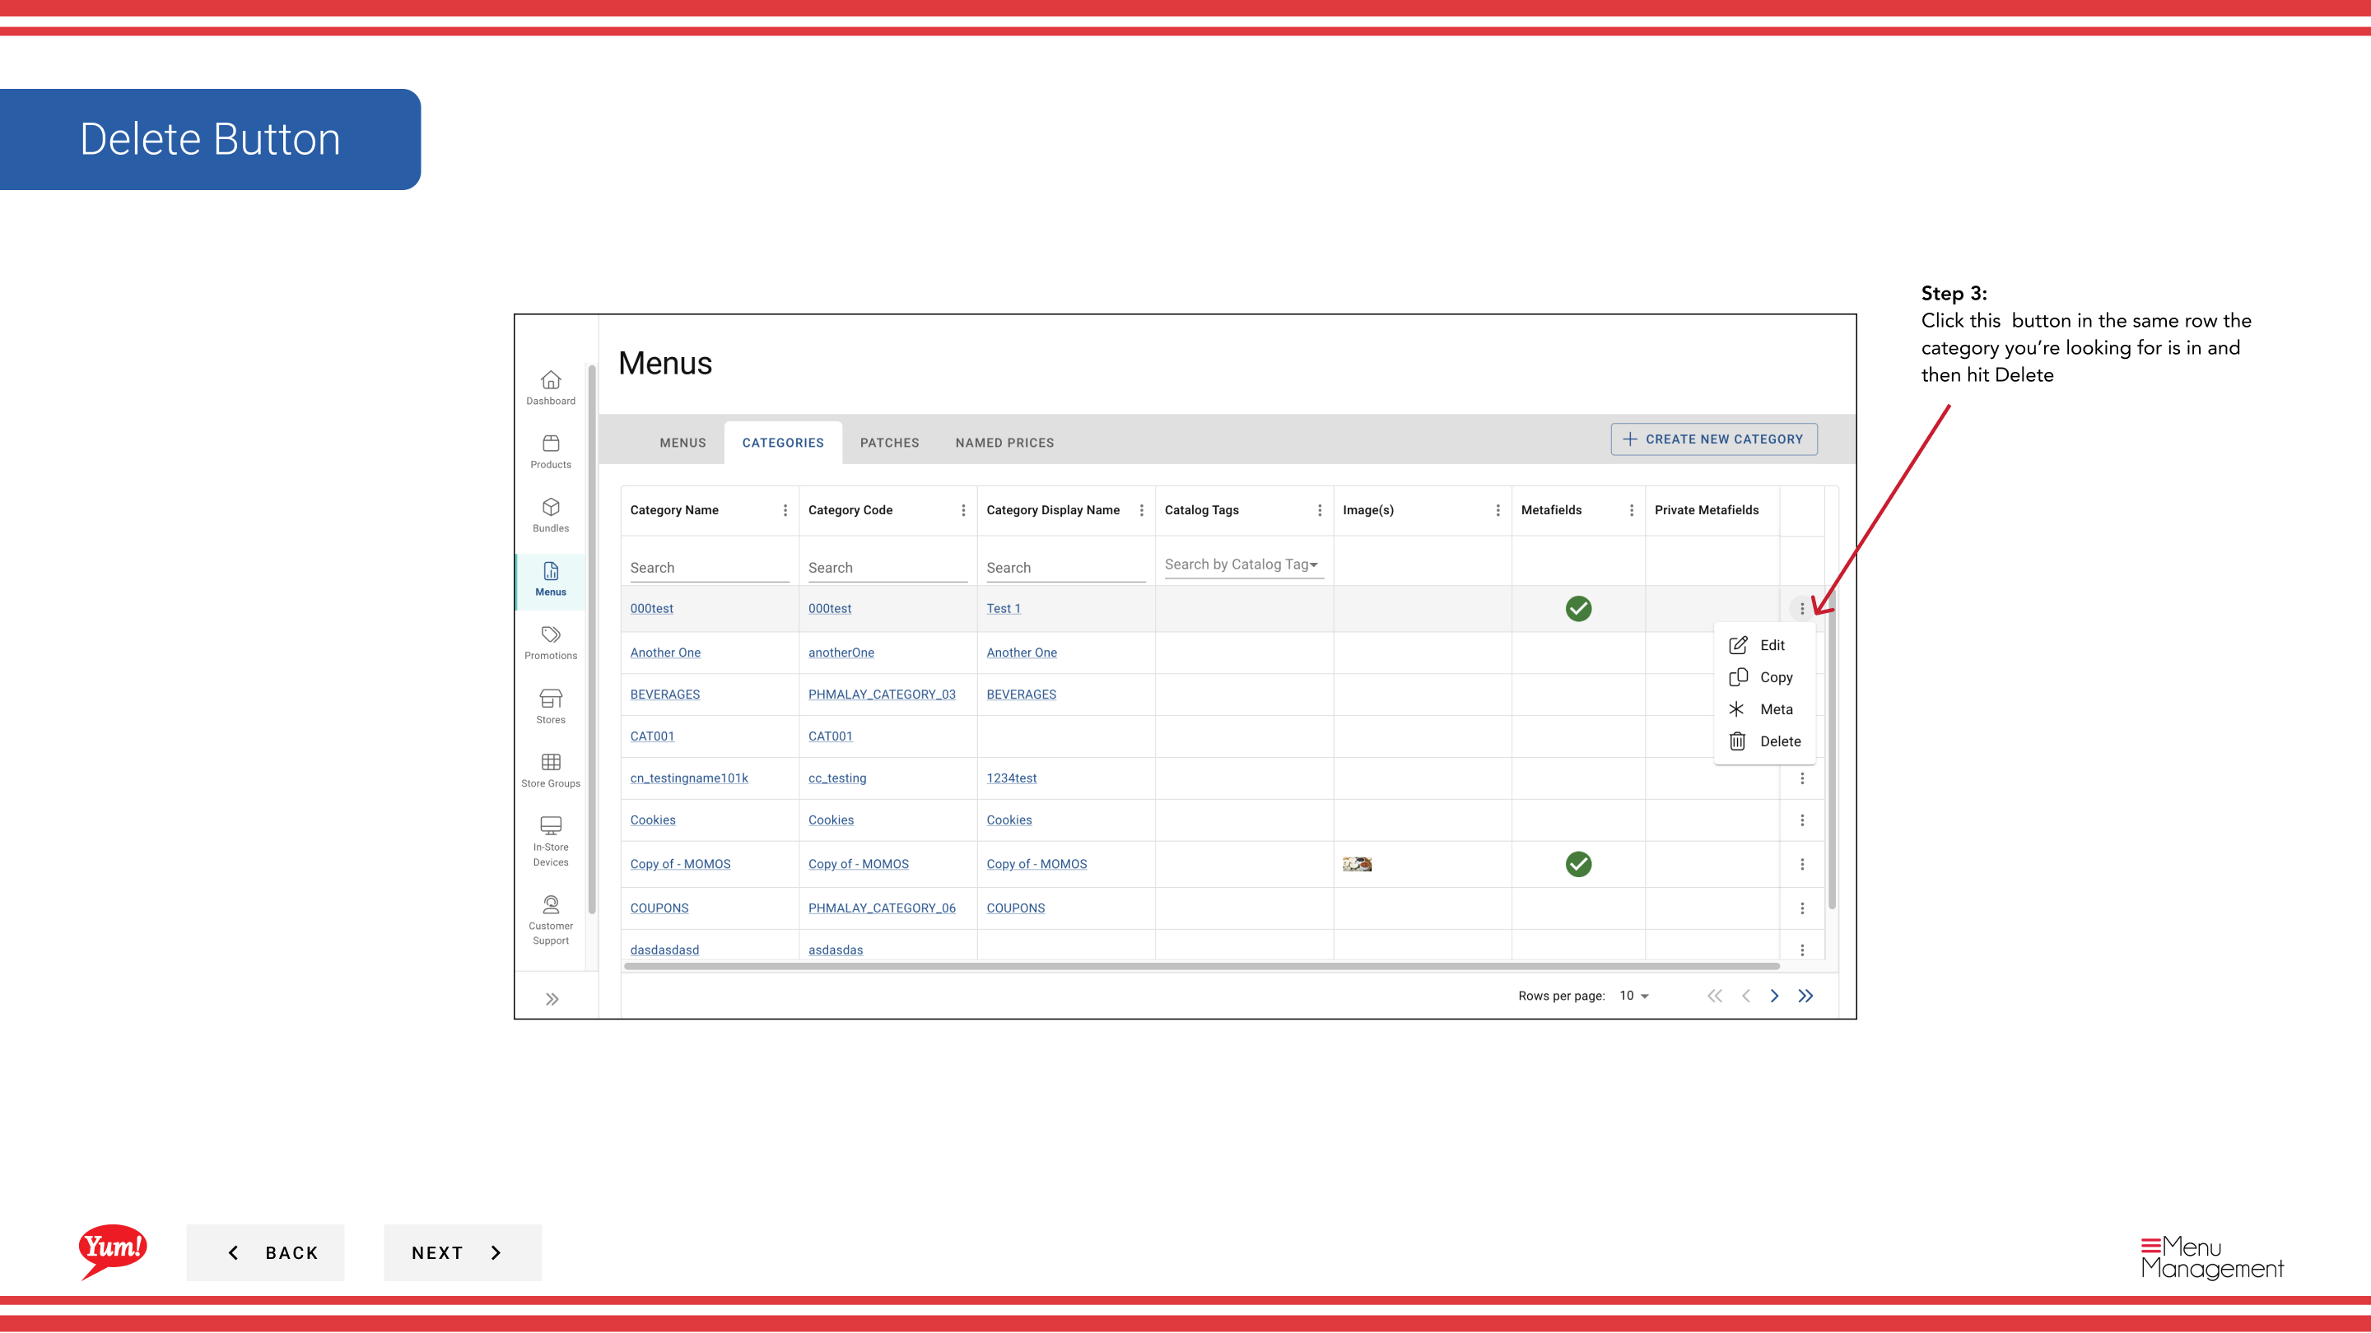Screen dimensions: 2371x1333
Task: Open Catalog Tags column options menu
Action: (x=1319, y=510)
